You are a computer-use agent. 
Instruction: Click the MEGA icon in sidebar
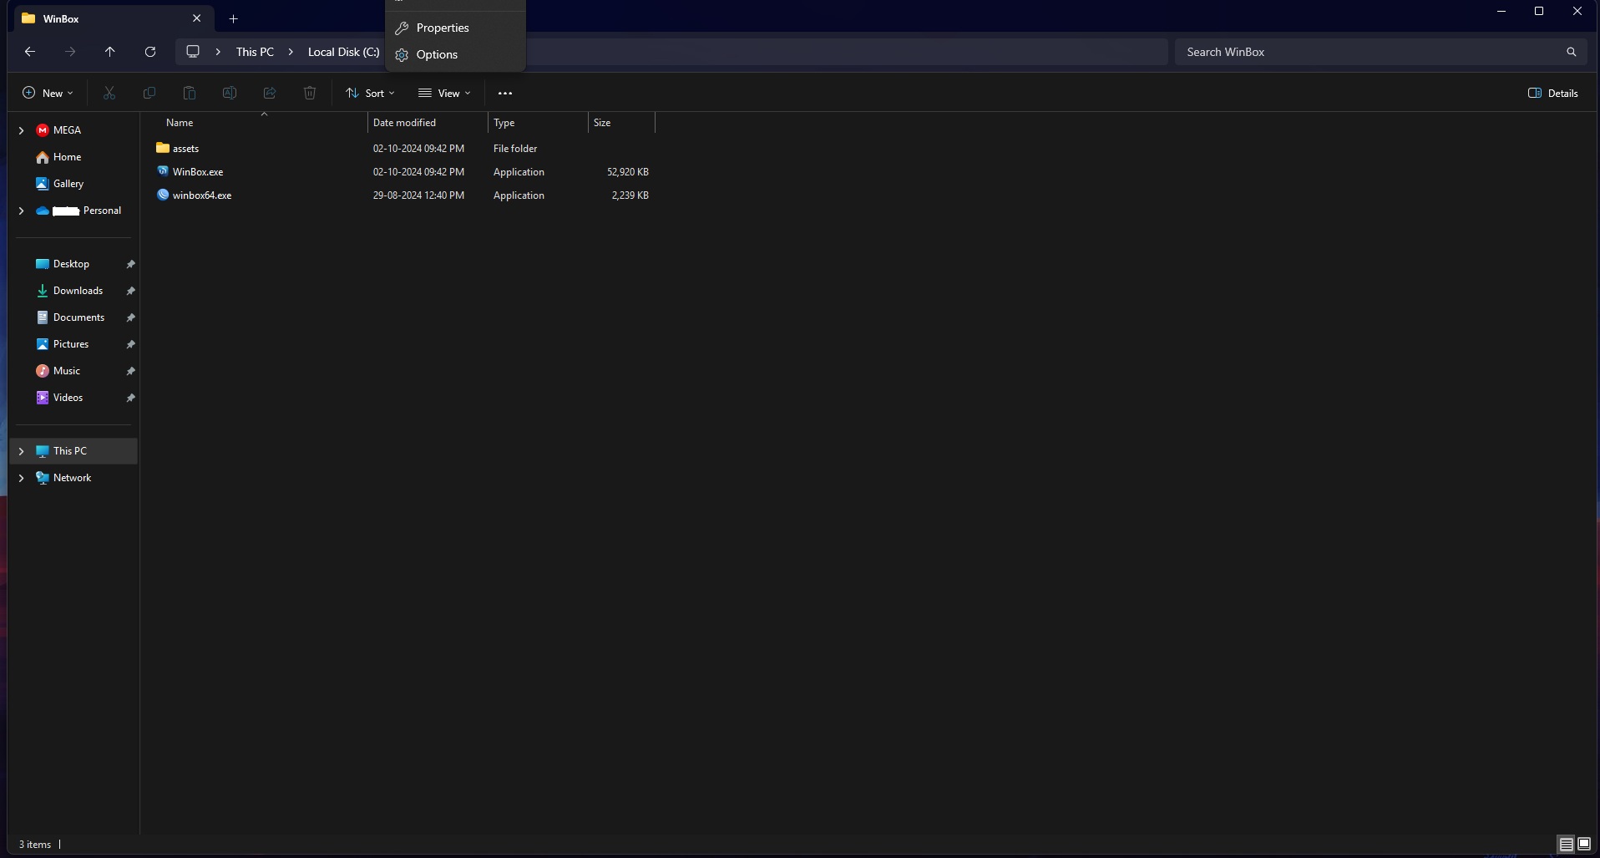(x=43, y=130)
